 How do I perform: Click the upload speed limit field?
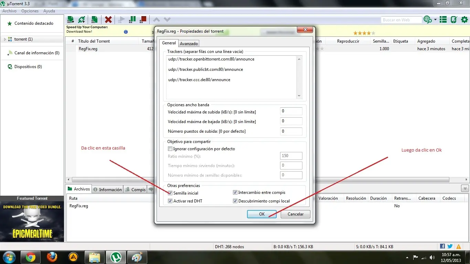(291, 111)
